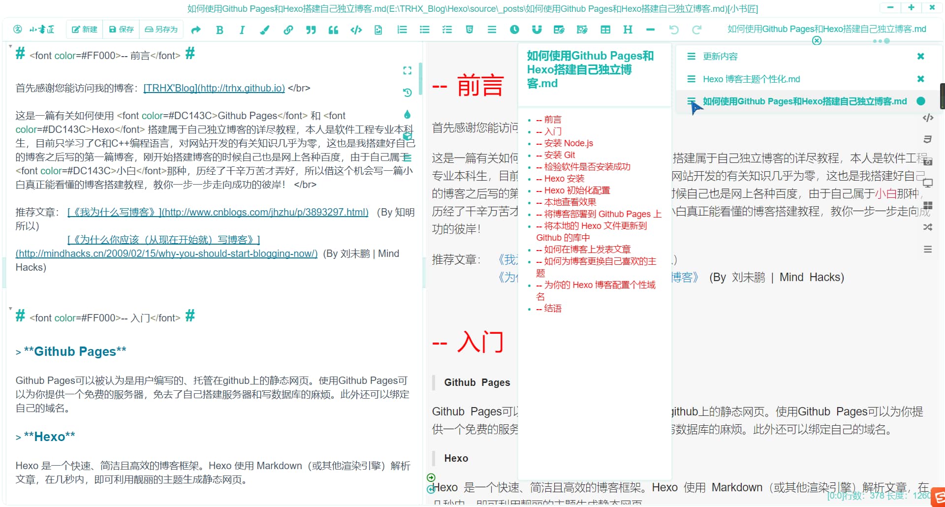Collapse the 前言 heading section triangle
Image resolution: width=945 pixels, height=507 pixels.
(10, 46)
